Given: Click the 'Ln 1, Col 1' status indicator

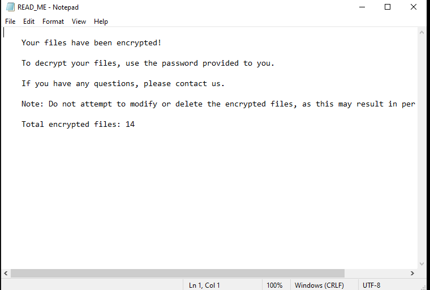Looking at the screenshot, I should point(204,285).
